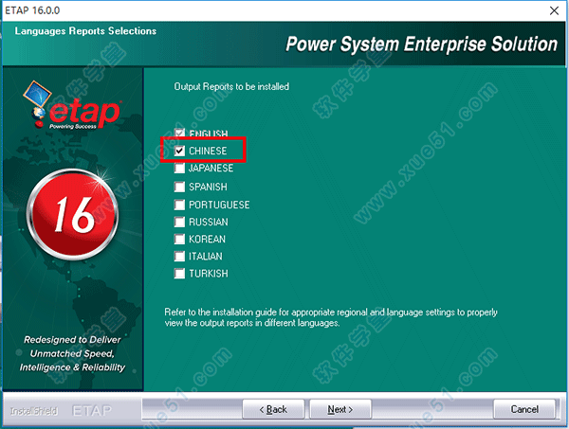Click the 'Output Reports to be installed' text
Viewport: 569px width, 429px height.
pos(231,86)
